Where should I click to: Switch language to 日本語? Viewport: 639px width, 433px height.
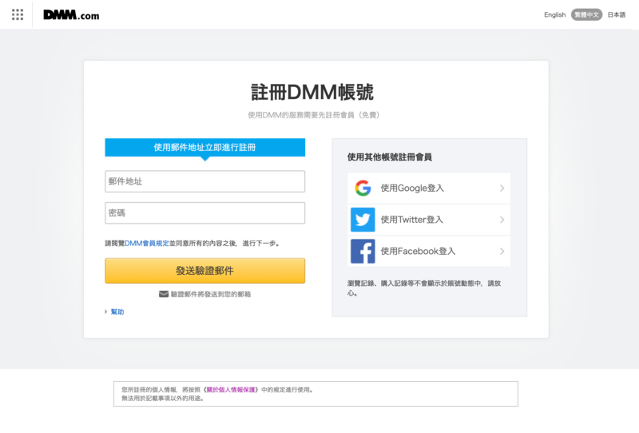click(616, 14)
